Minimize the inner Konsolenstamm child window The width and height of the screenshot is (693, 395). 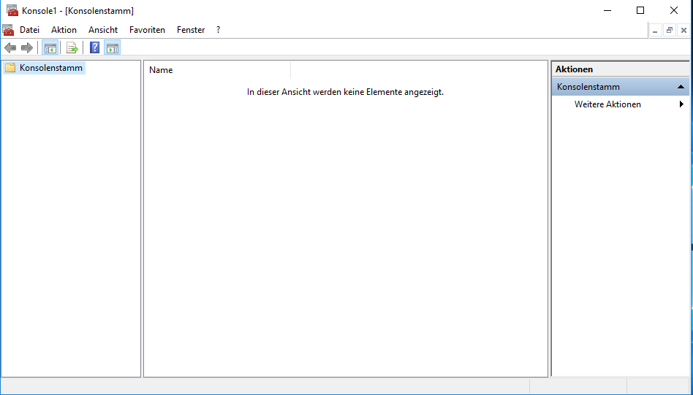coord(655,31)
